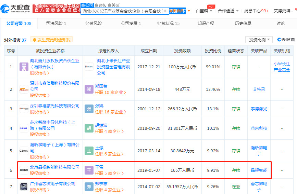Select the 查关系 search tab
This screenshot has height=194, width=297.
113,5
